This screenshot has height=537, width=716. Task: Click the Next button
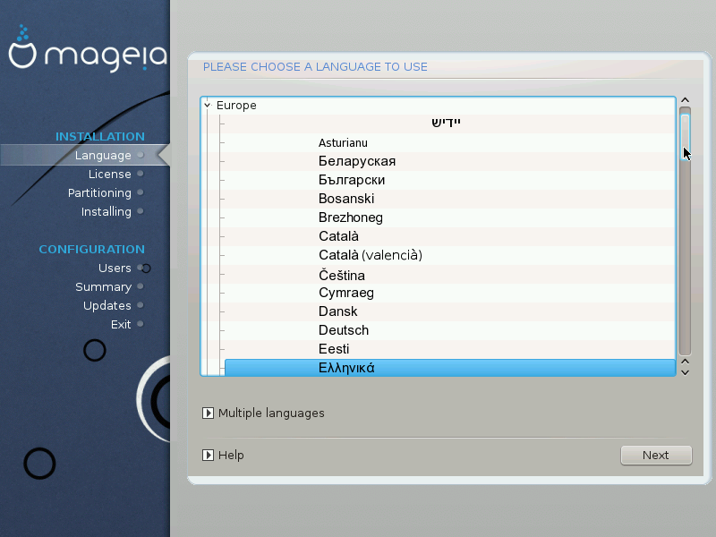click(x=656, y=456)
